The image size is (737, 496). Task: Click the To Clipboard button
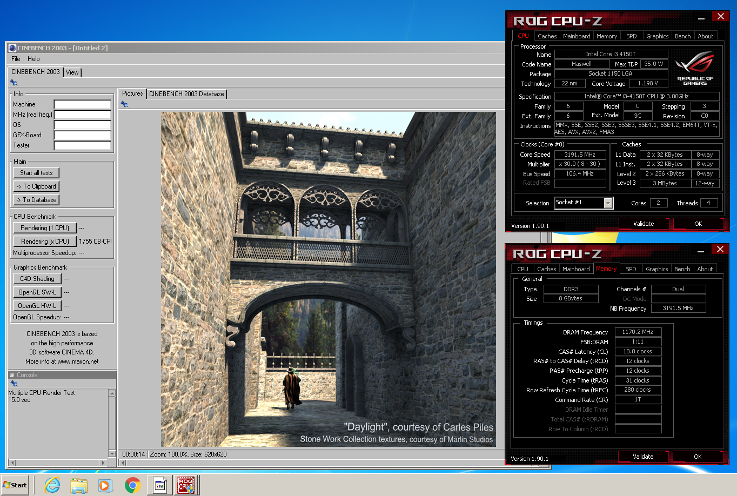click(36, 186)
